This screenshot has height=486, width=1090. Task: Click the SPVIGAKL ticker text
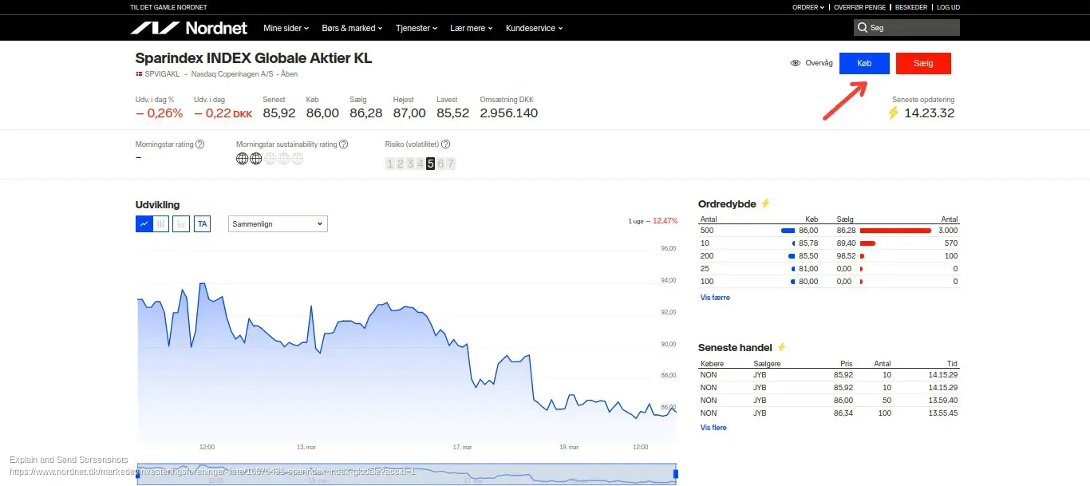point(162,74)
